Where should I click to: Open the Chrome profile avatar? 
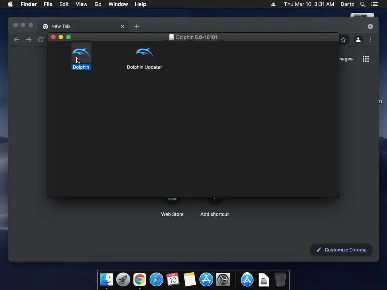358,40
